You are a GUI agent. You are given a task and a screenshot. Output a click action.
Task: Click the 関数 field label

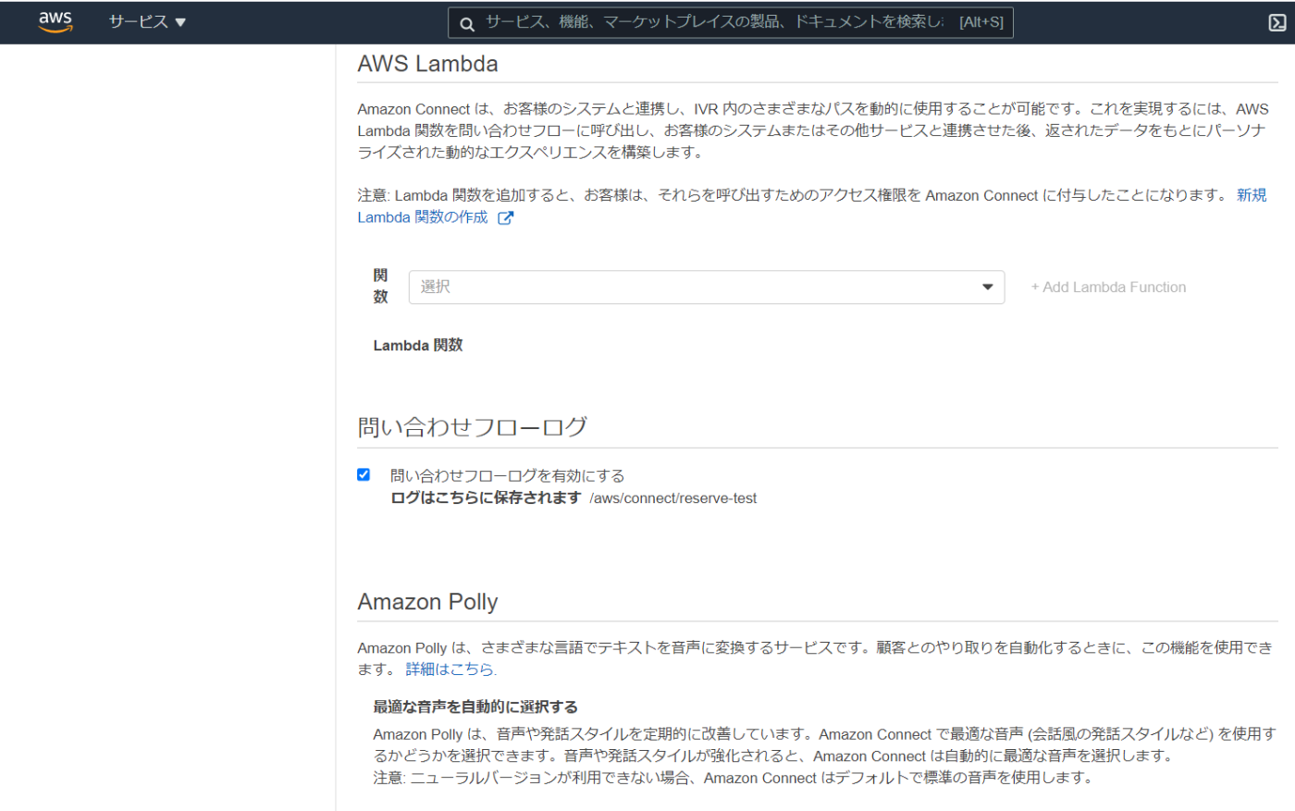(380, 286)
